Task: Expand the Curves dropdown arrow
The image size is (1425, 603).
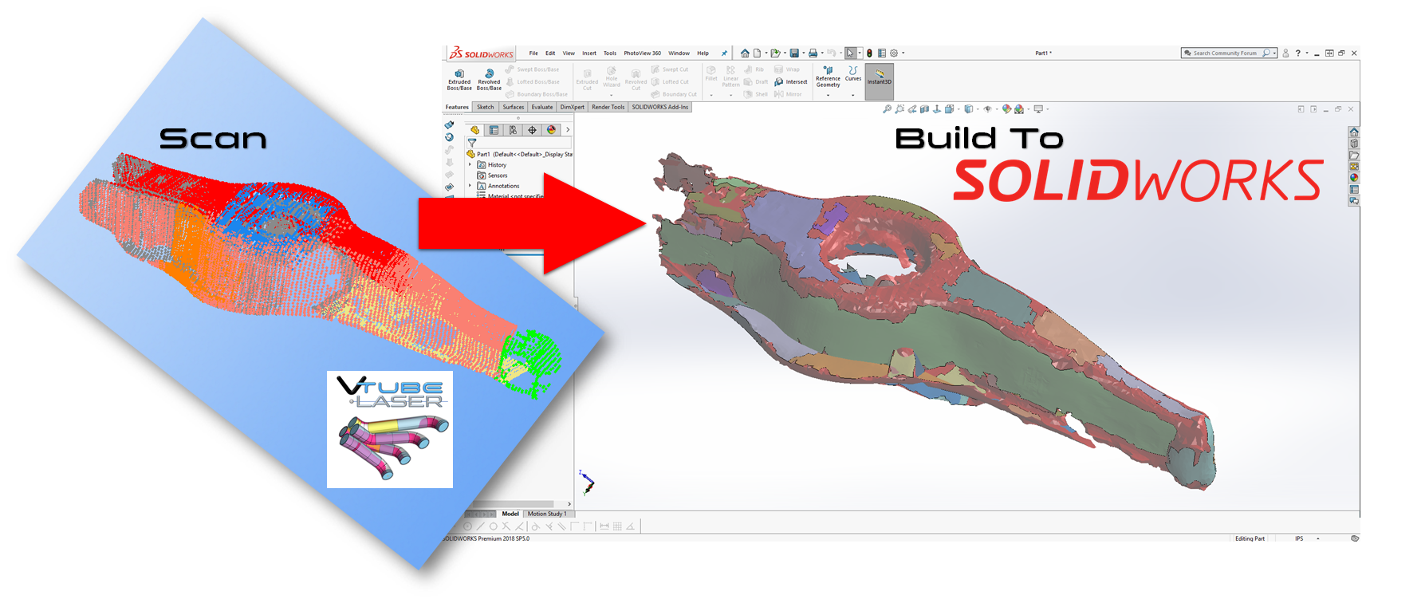Action: coord(852,96)
